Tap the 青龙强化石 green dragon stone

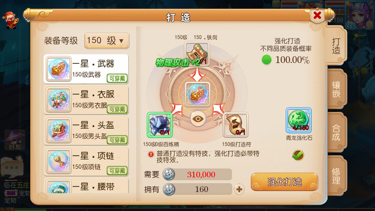tap(299, 120)
